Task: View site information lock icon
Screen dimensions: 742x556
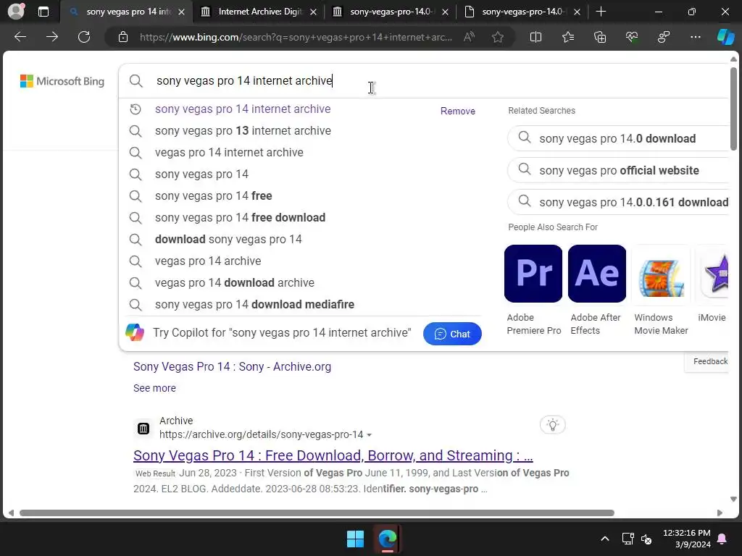Action: (123, 37)
